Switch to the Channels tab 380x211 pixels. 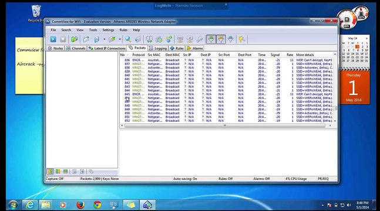coord(76,48)
